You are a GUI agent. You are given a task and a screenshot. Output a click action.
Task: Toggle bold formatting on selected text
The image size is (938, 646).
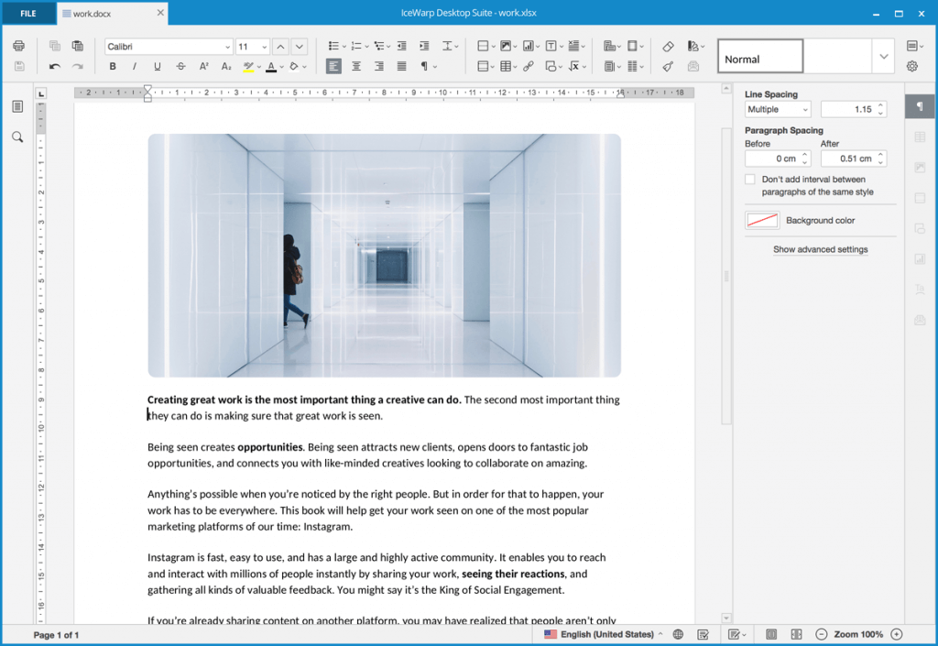tap(113, 66)
